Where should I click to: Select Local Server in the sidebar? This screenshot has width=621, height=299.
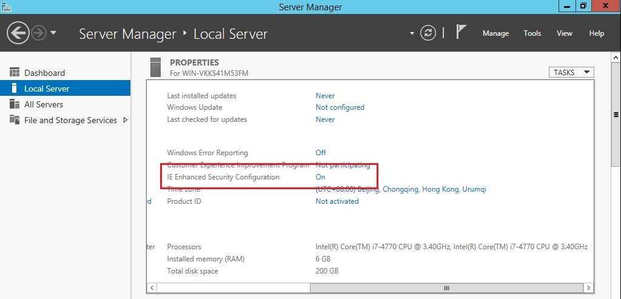click(65, 89)
